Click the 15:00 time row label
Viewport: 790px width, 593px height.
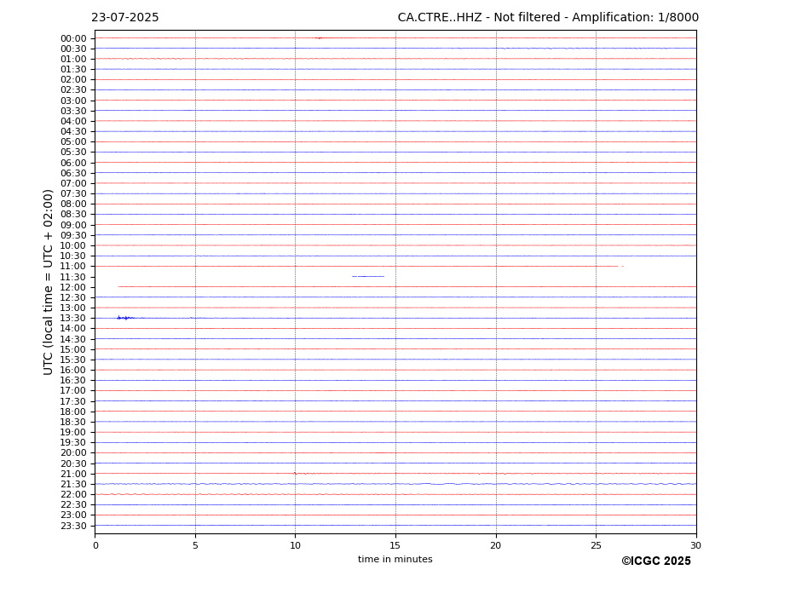point(73,349)
